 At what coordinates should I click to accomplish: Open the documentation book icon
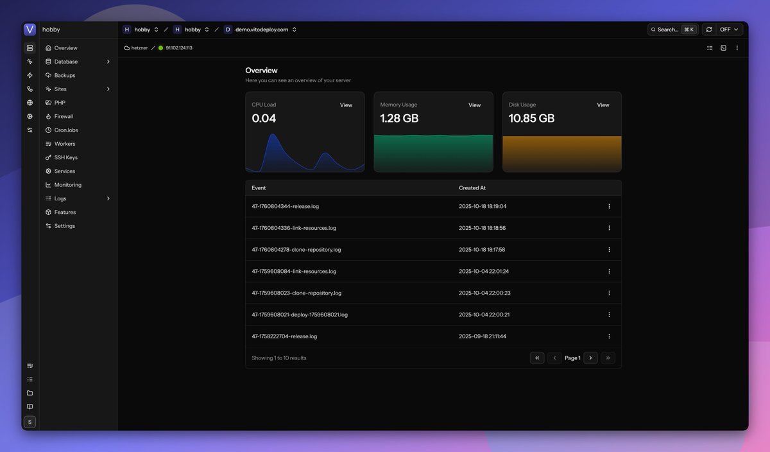tap(30, 406)
